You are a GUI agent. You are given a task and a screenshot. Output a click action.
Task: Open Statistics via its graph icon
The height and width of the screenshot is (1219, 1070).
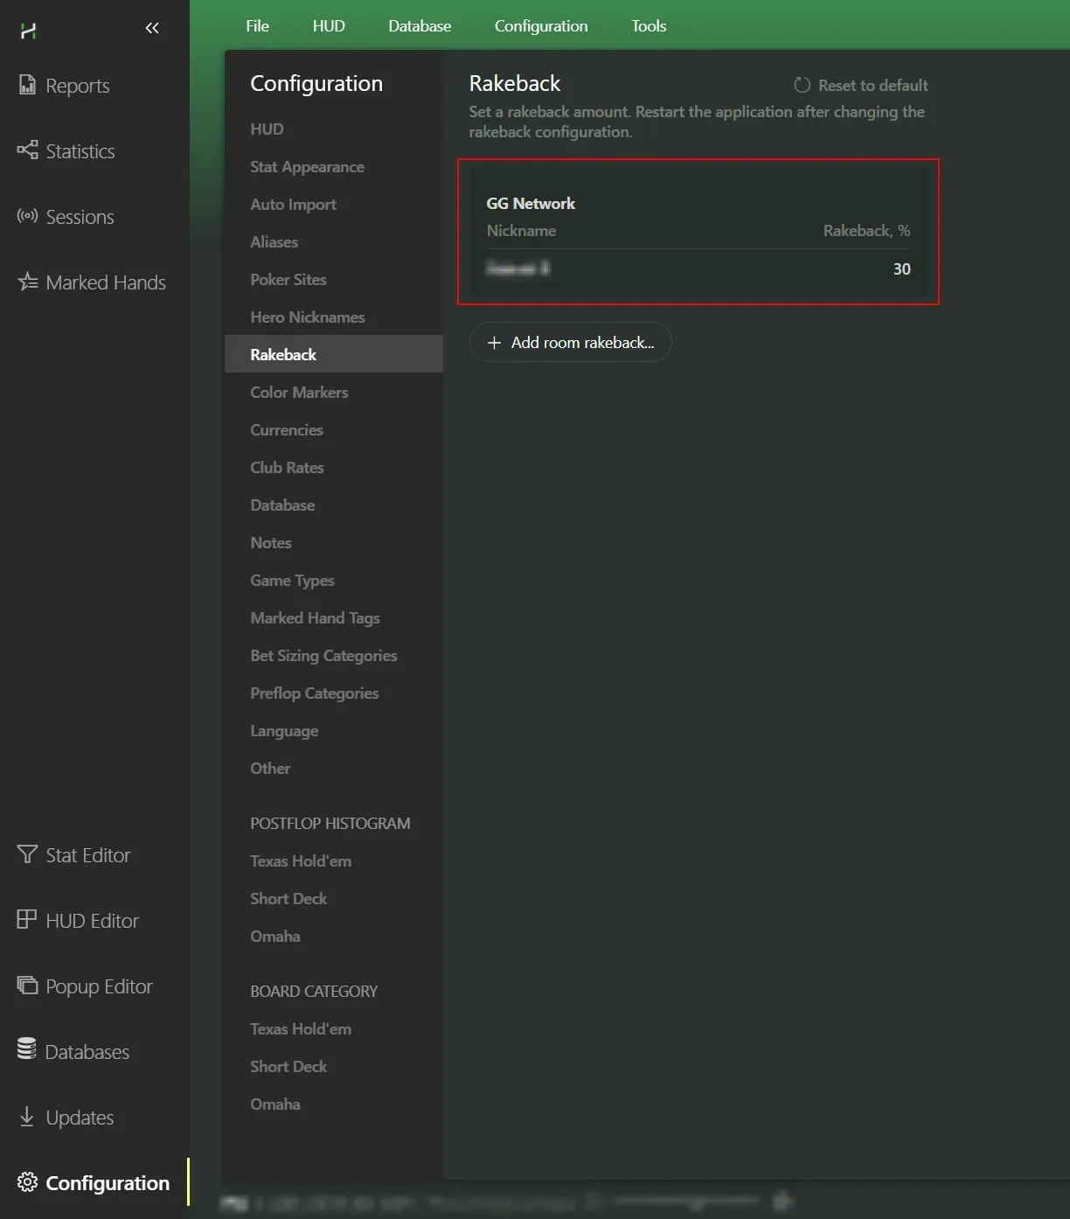coord(27,150)
